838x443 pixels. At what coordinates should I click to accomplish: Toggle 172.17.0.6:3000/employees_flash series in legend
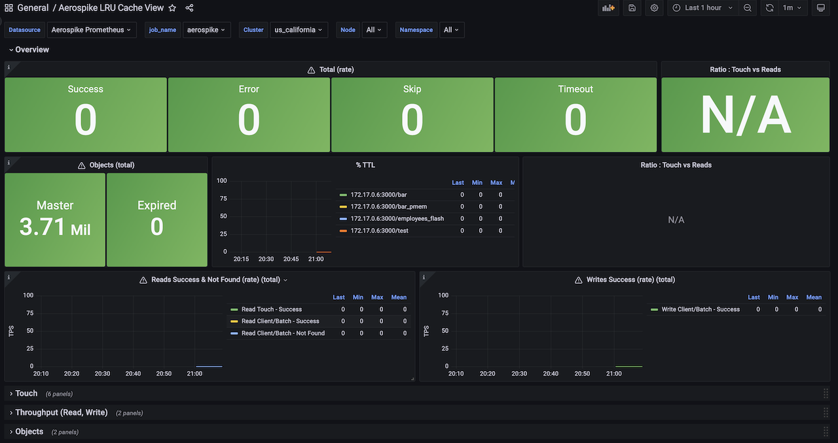[397, 218]
